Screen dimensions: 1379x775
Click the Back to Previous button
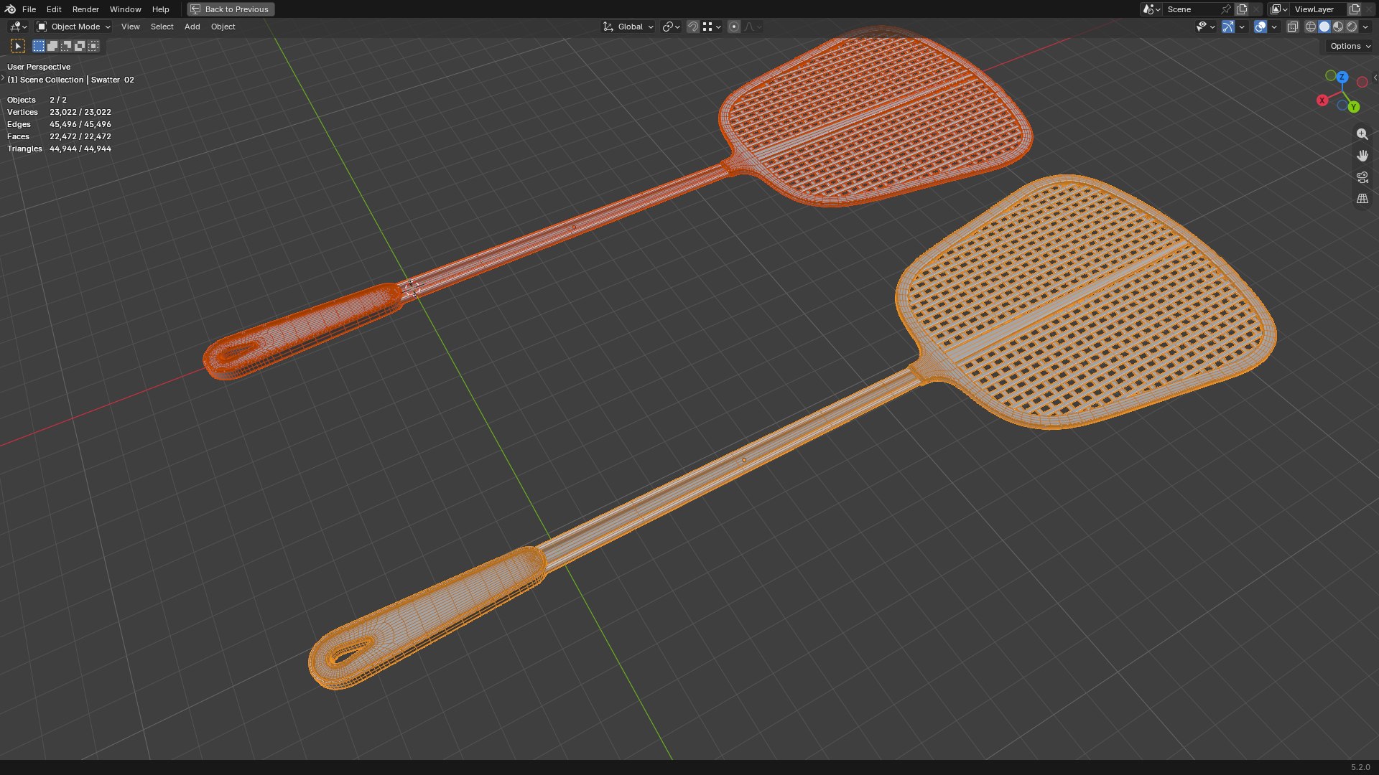(231, 9)
